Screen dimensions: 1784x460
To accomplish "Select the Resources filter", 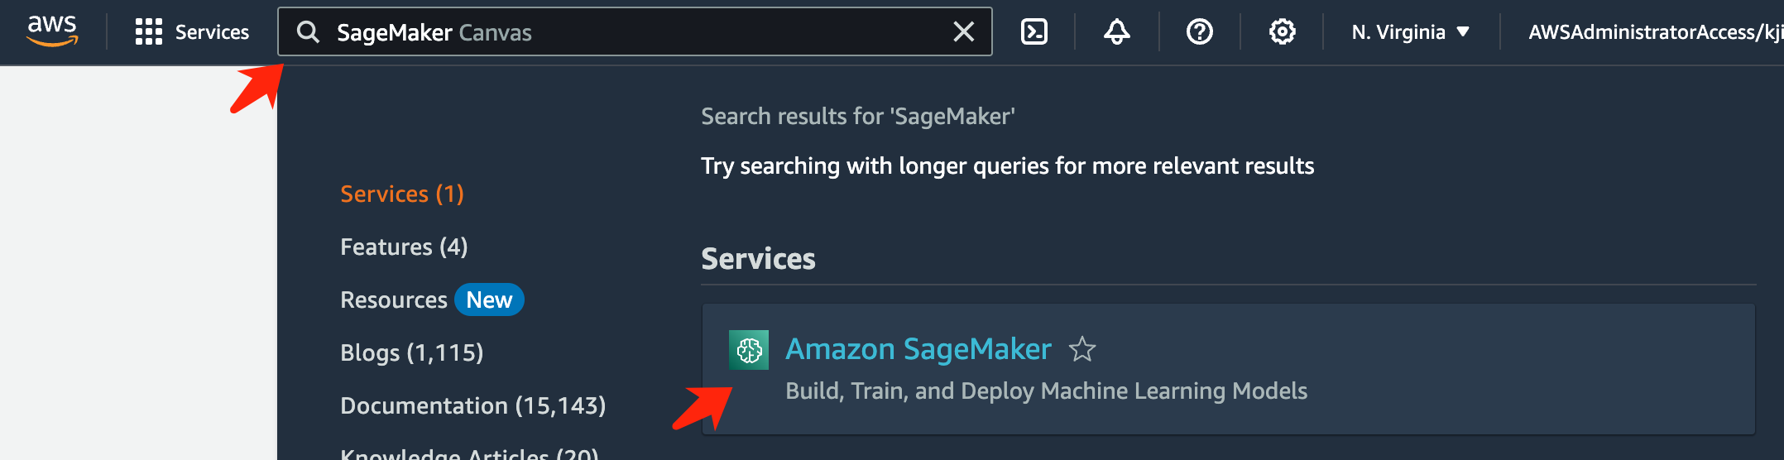I will pos(394,299).
